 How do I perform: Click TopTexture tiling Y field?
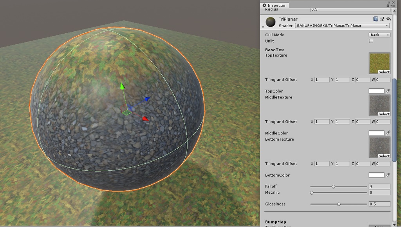click(342, 80)
